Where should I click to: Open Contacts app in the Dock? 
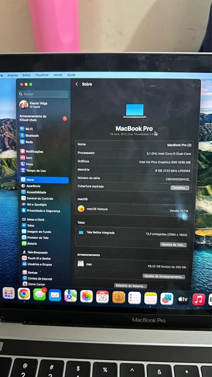point(119,297)
